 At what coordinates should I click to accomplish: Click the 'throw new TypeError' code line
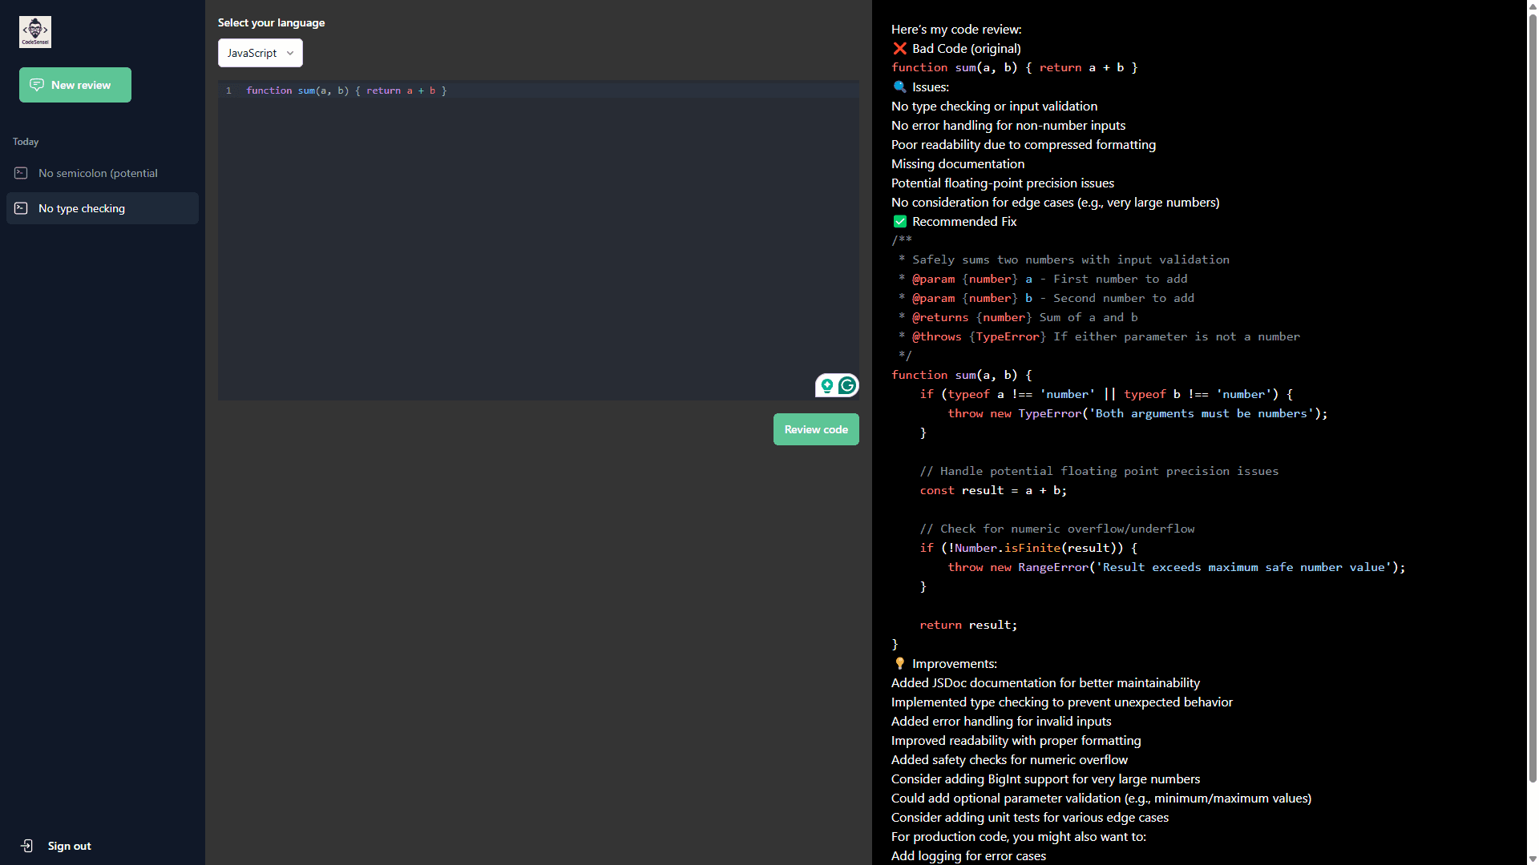point(1137,414)
